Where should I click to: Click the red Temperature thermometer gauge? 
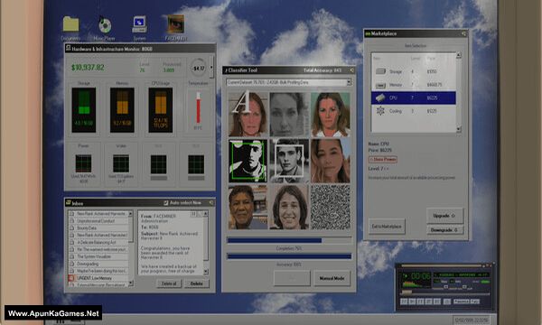coord(198,107)
